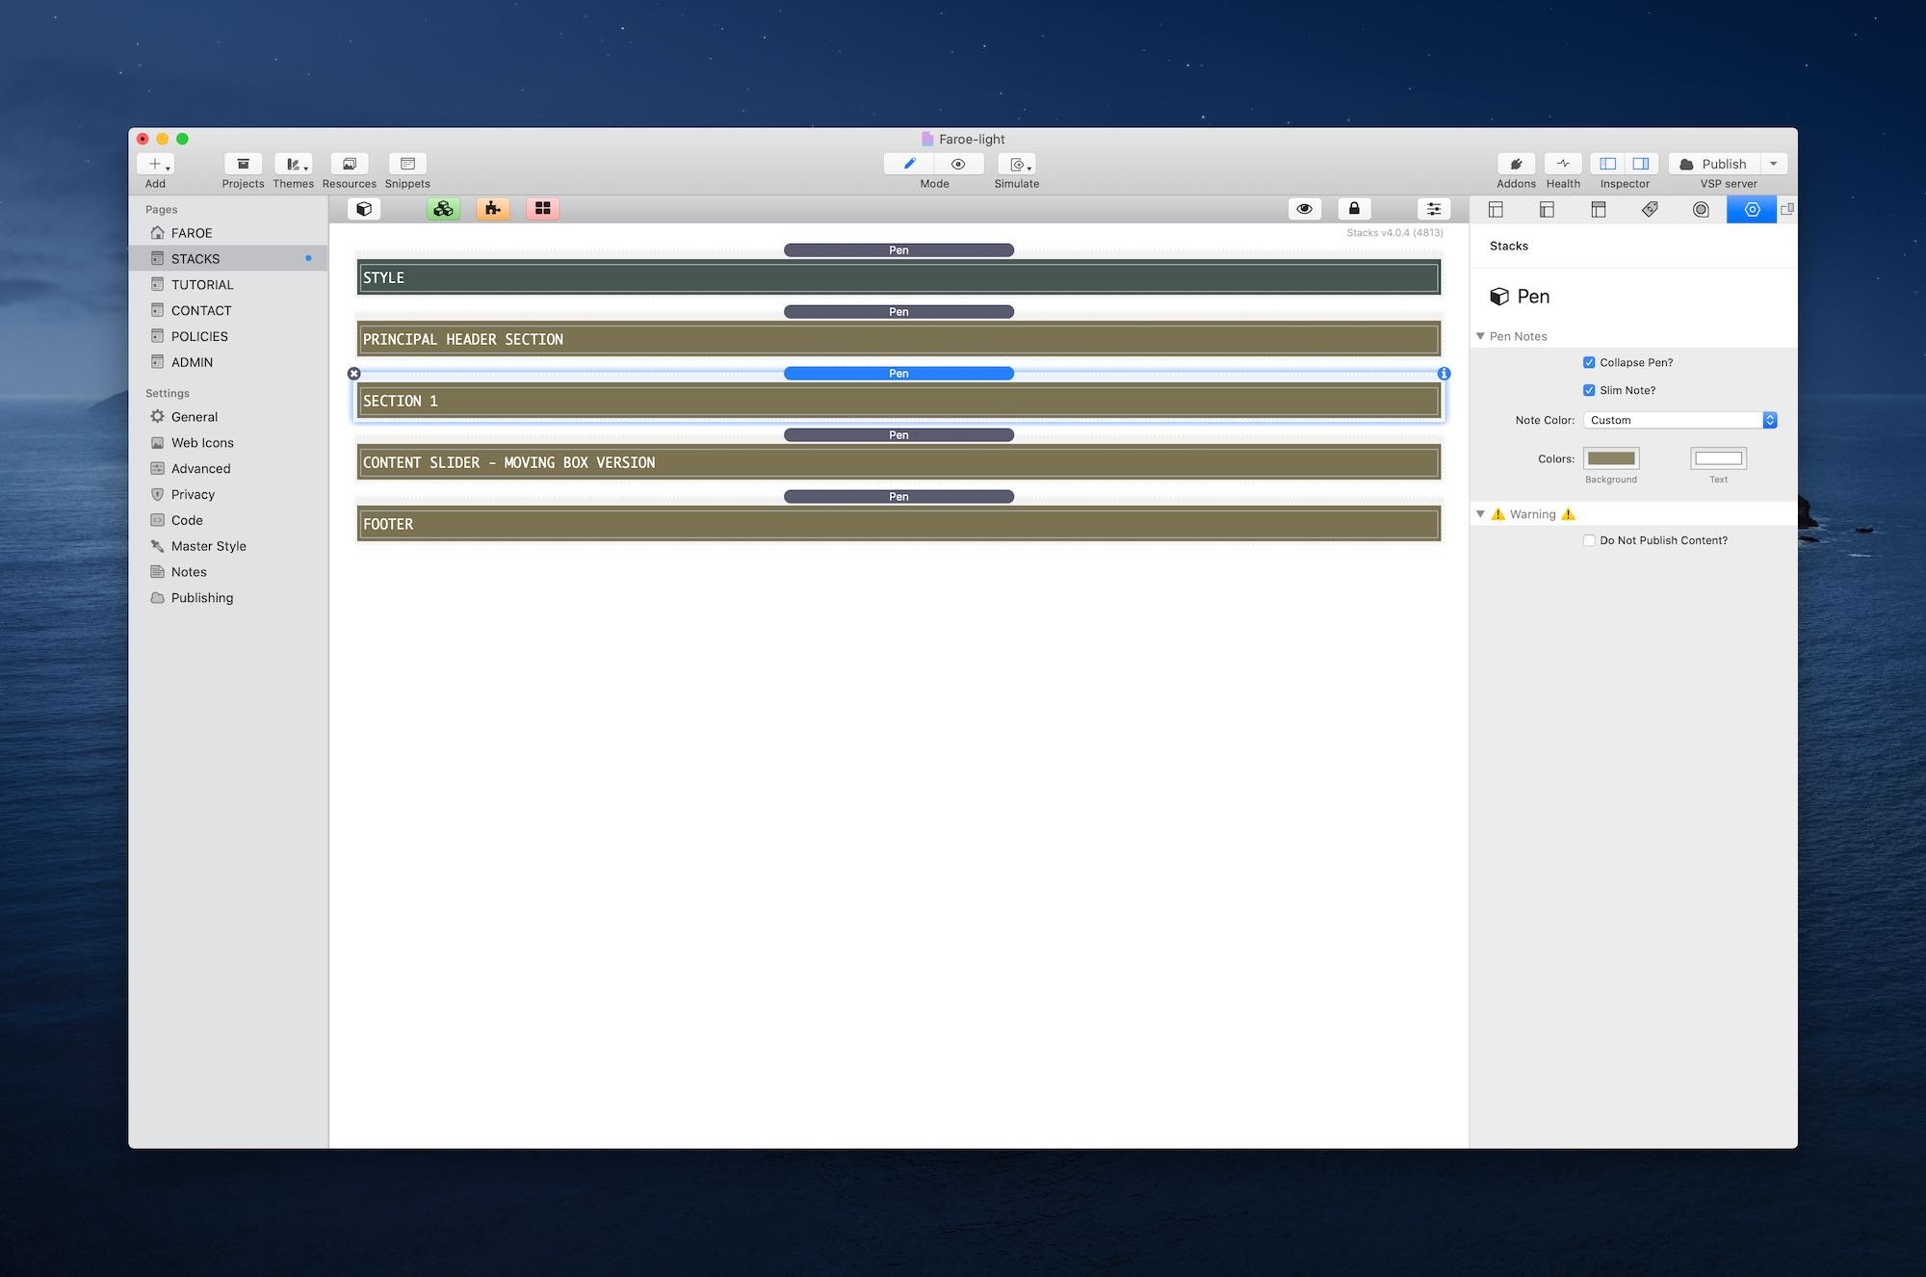1926x1277 pixels.
Task: Click the lock icon in stacks toolbar
Action: click(x=1354, y=209)
